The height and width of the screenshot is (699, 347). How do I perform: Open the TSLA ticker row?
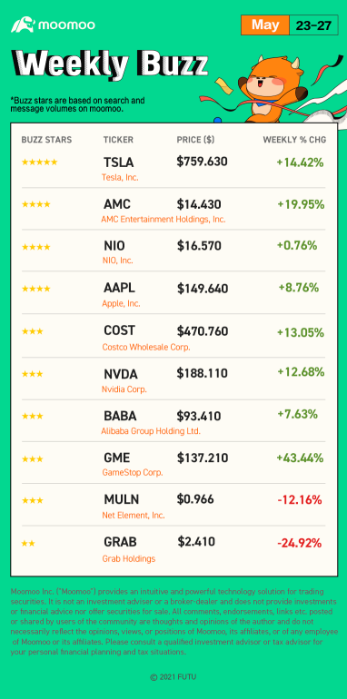coord(173,167)
